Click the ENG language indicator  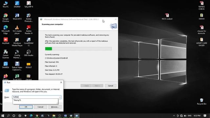coord(189,116)
